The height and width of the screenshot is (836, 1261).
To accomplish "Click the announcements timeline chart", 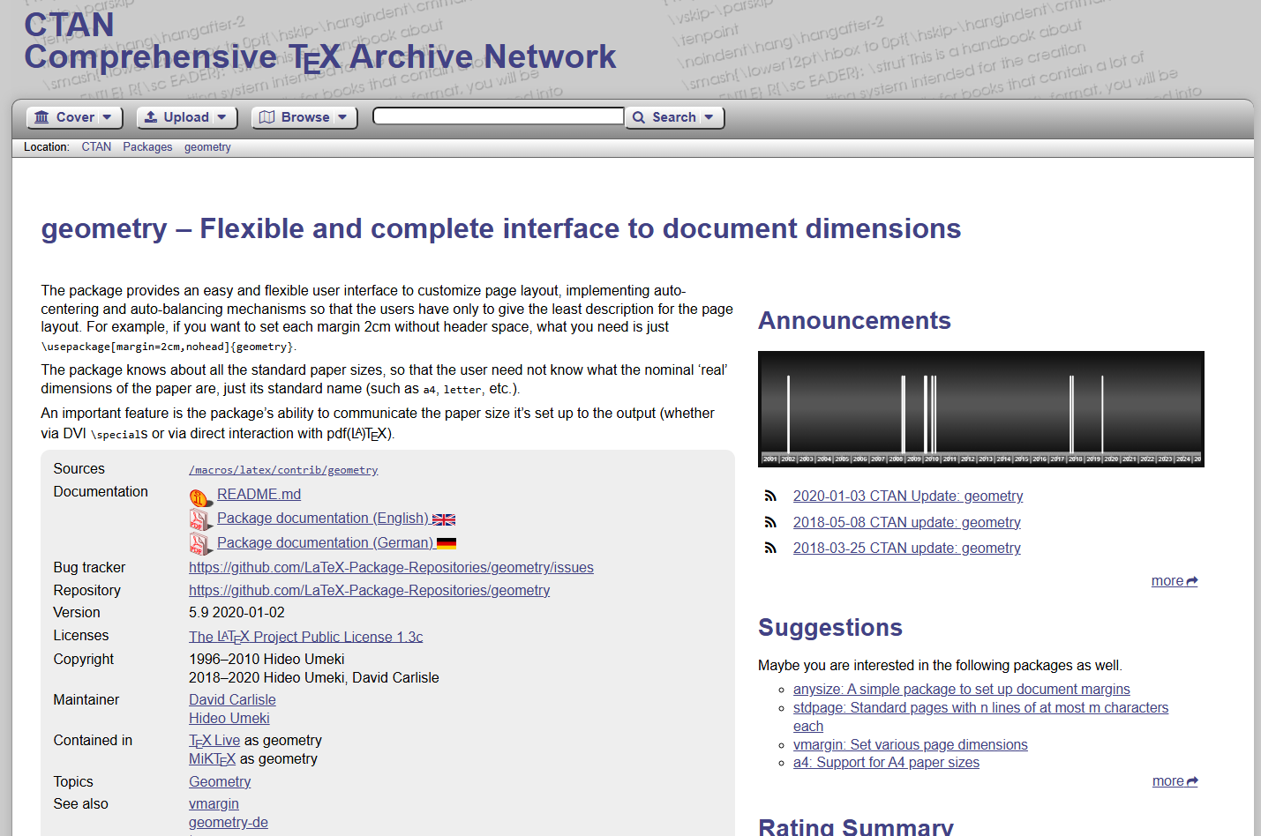I will [980, 409].
